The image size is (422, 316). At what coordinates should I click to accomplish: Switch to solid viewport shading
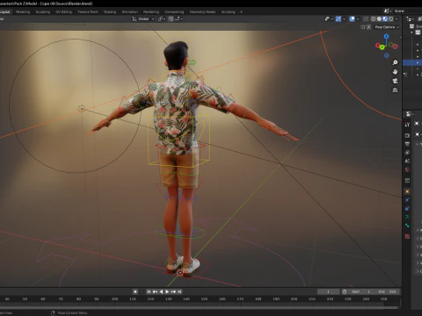(379, 19)
